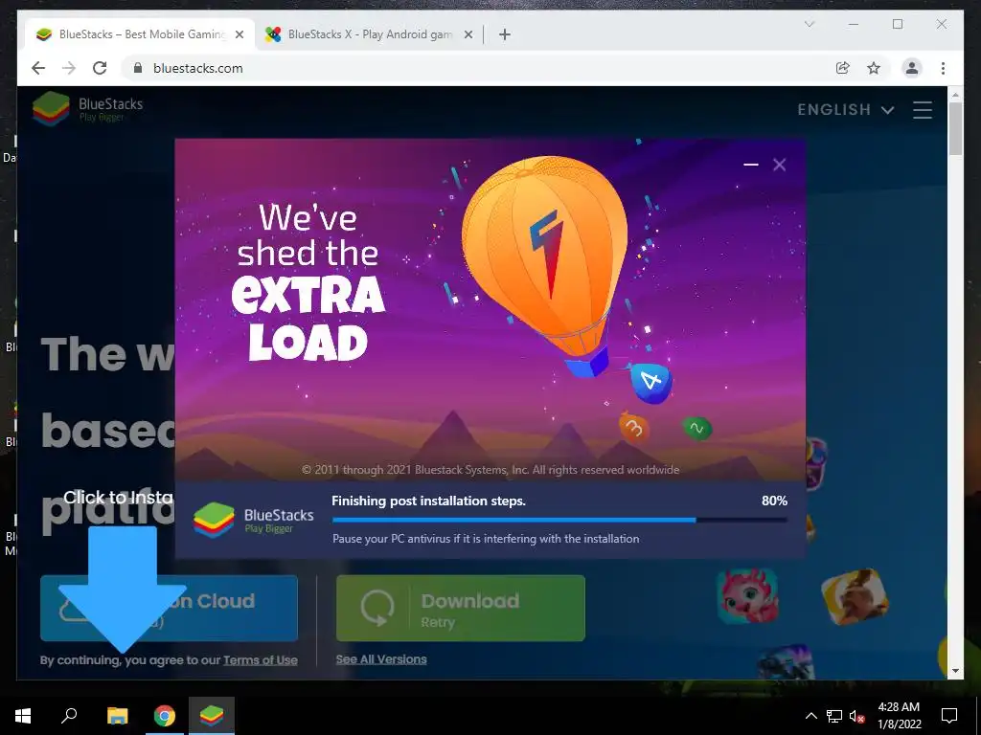Click the muted volume tray icon

pyautogui.click(x=857, y=716)
